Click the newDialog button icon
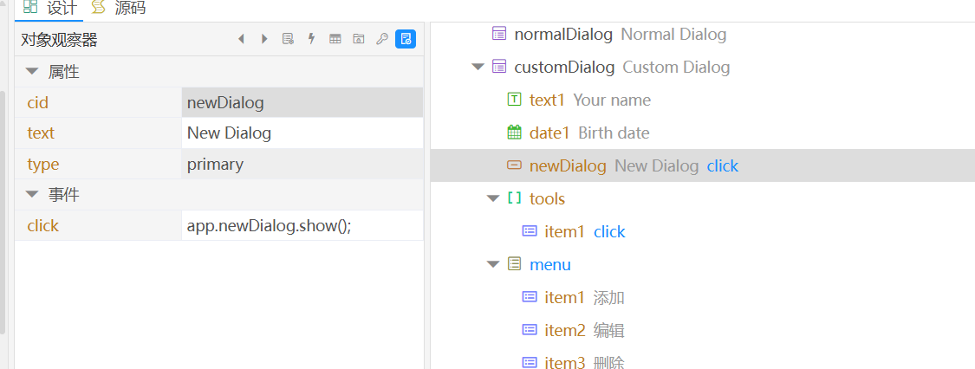The height and width of the screenshot is (369, 975). (514, 165)
